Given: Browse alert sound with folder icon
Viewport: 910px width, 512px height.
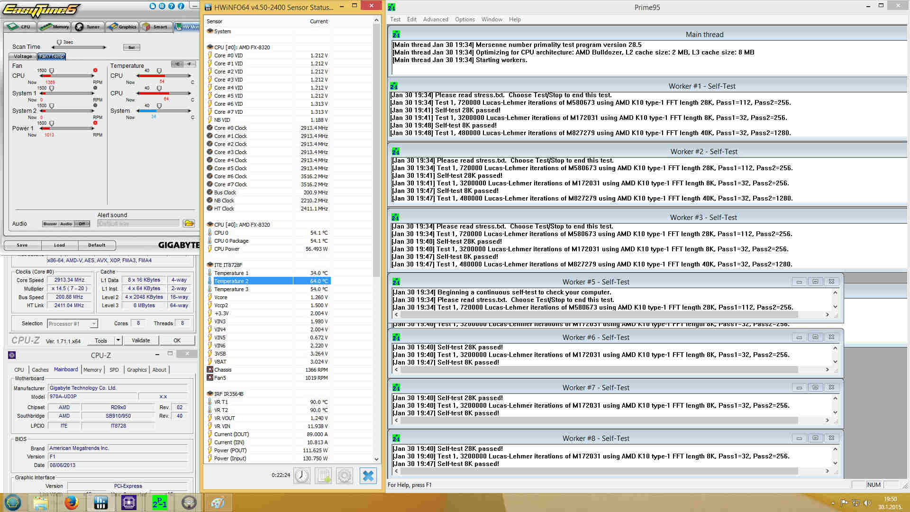Looking at the screenshot, I should (x=189, y=223).
